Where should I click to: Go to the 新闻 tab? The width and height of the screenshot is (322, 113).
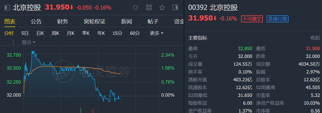[x=126, y=22]
